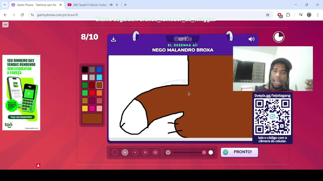Pick the light pink color swatch

point(99,109)
